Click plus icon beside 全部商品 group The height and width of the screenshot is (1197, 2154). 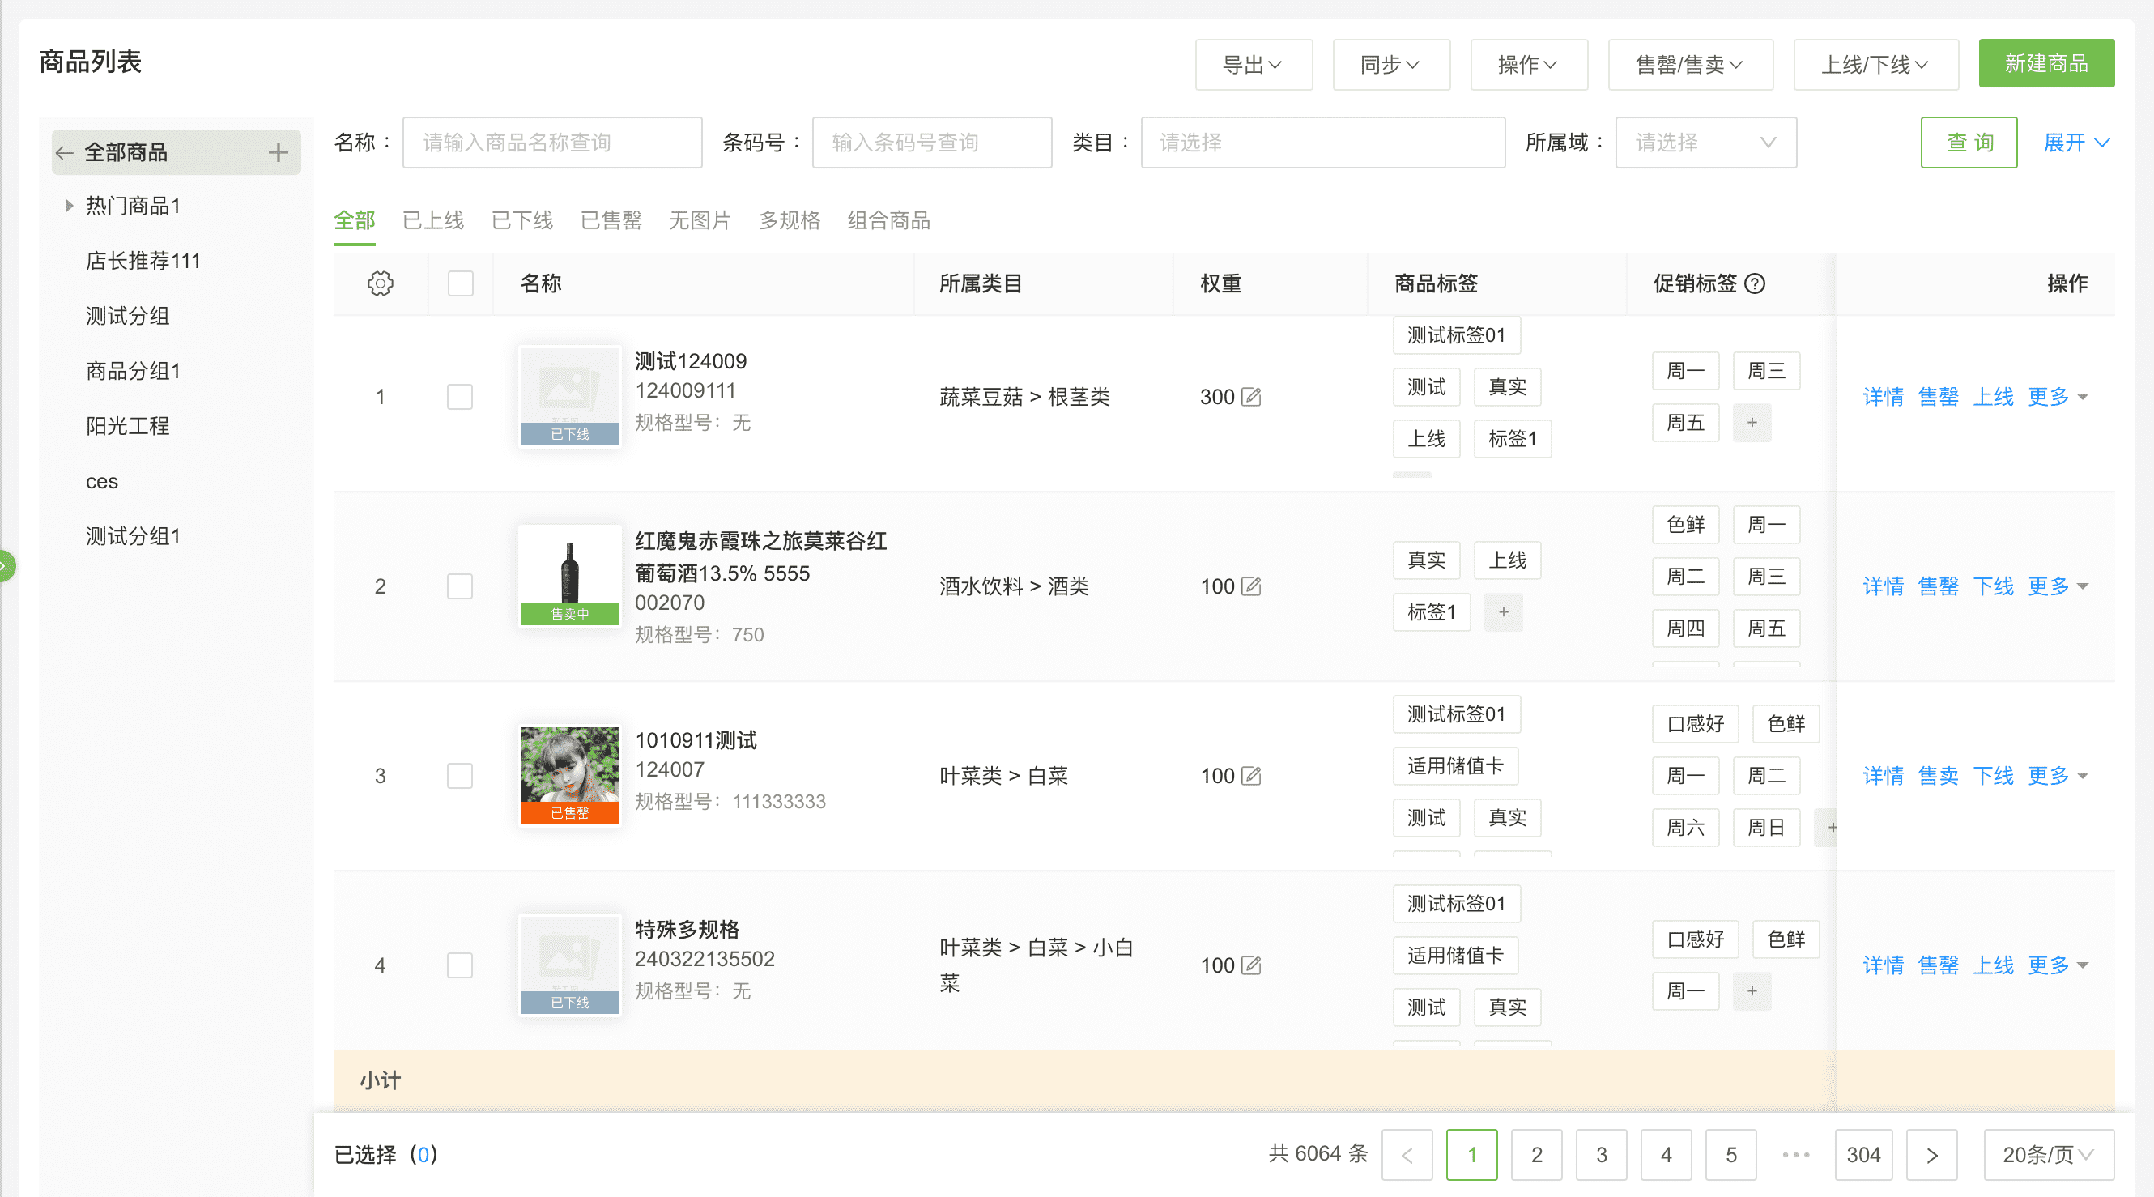279,152
